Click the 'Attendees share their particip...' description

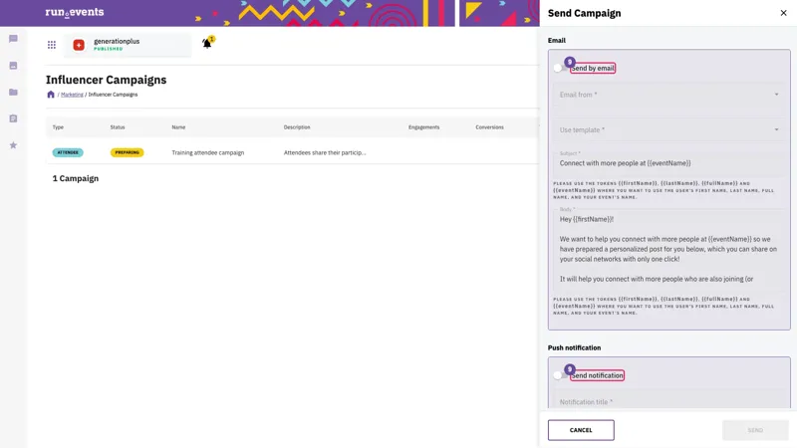pyautogui.click(x=325, y=152)
